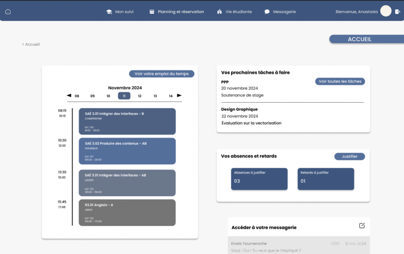404x254 pixels.
Task: Click the calendar icon beside Planning et réservation
Action: pos(152,12)
